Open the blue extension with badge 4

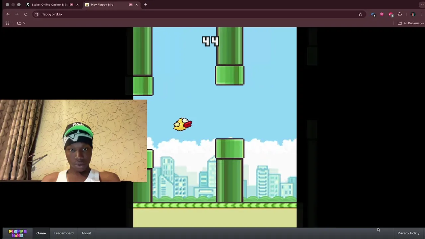coord(373,14)
